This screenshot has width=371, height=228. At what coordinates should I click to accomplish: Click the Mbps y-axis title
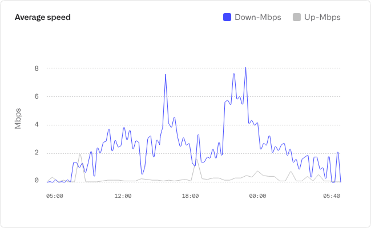coord(18,118)
